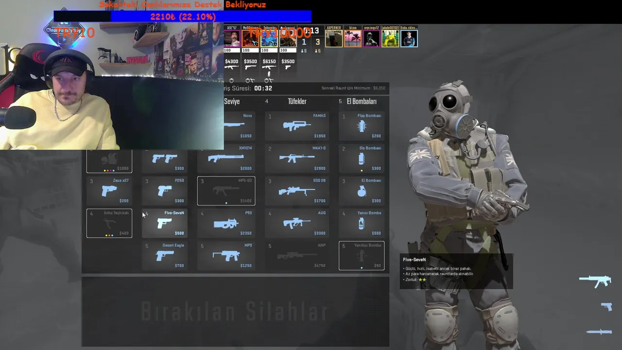
Task: Click the Five-SeveN description tooltip
Action: 456,271
